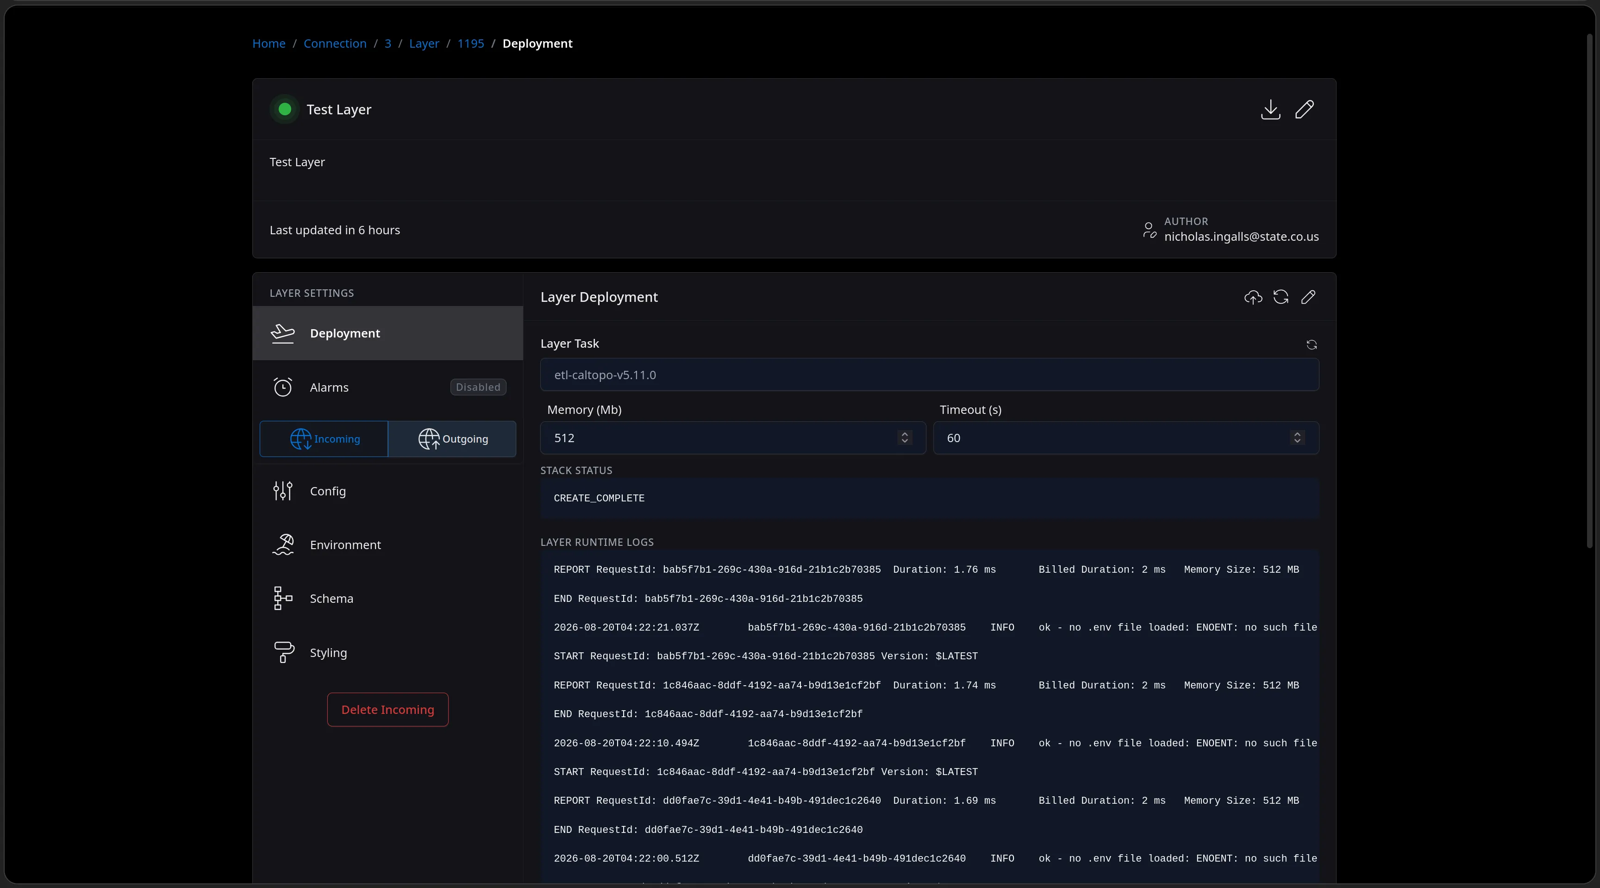Open the Alarms settings section
This screenshot has height=888, width=1600.
[387, 387]
